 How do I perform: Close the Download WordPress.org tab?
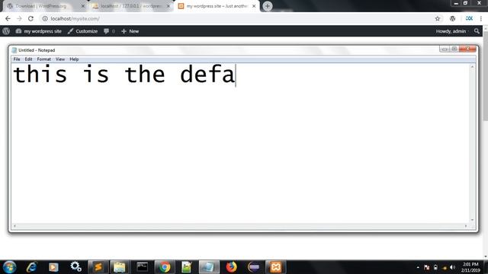point(83,6)
